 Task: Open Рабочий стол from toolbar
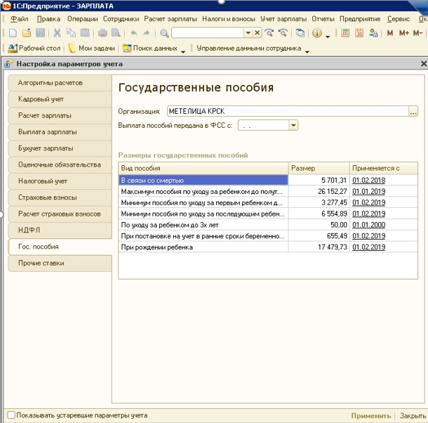[34, 48]
